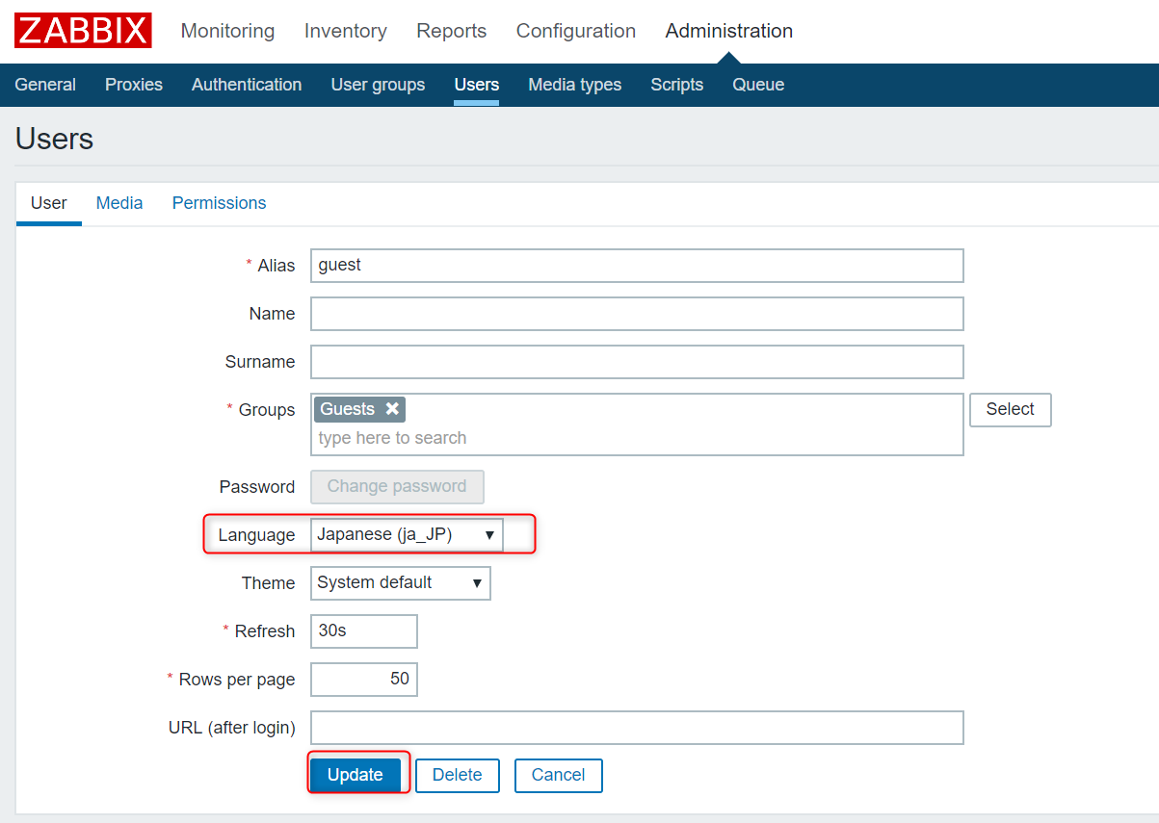Click the Surname input field
Image resolution: width=1159 pixels, height=823 pixels.
[x=637, y=362]
